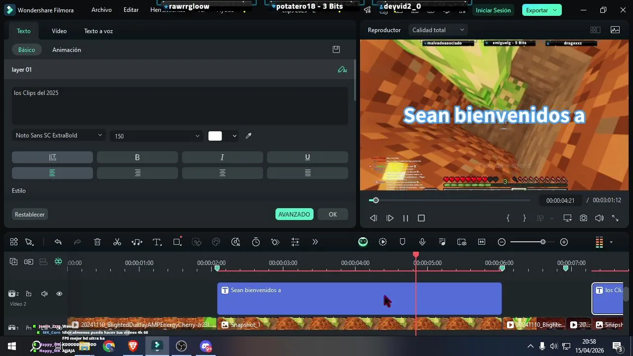Open the AI copilot green face icon
The height and width of the screenshot is (356, 633).
tap(363, 242)
